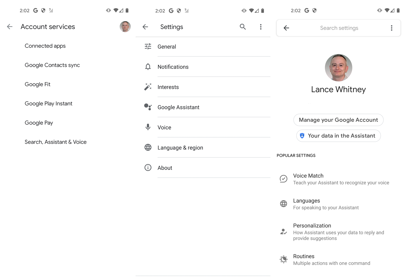Open Personalization setting
Image resolution: width=406 pixels, height=277 pixels.
338,232
